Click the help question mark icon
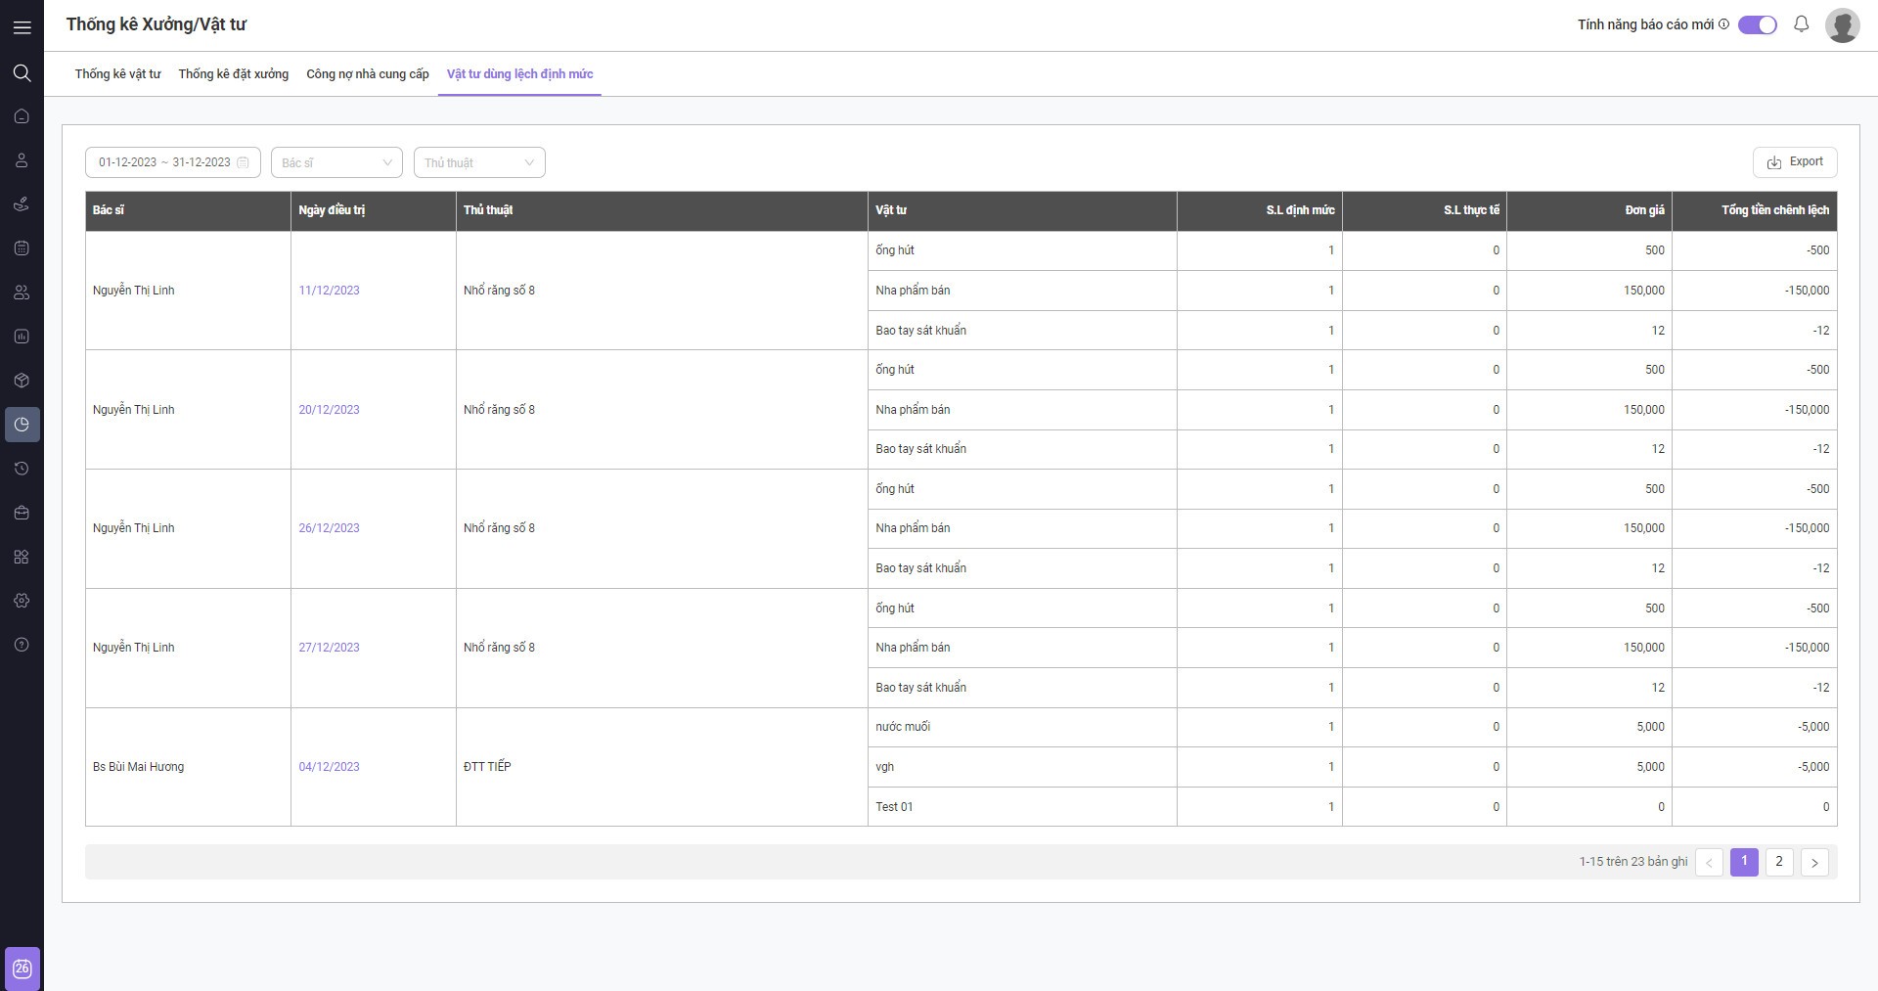1878x991 pixels. pos(22,645)
